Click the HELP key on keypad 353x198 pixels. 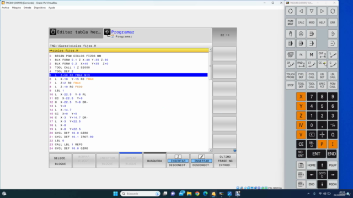click(322, 23)
